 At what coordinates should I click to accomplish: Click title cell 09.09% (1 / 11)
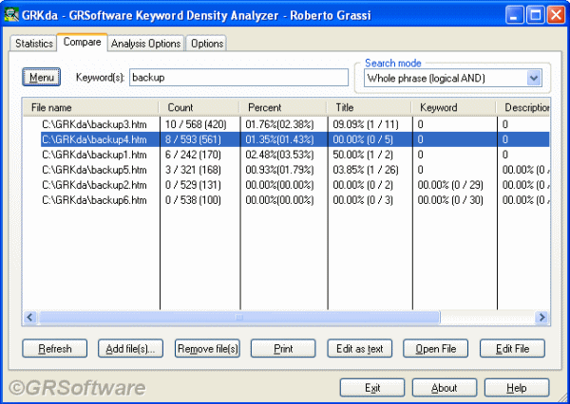click(x=366, y=124)
